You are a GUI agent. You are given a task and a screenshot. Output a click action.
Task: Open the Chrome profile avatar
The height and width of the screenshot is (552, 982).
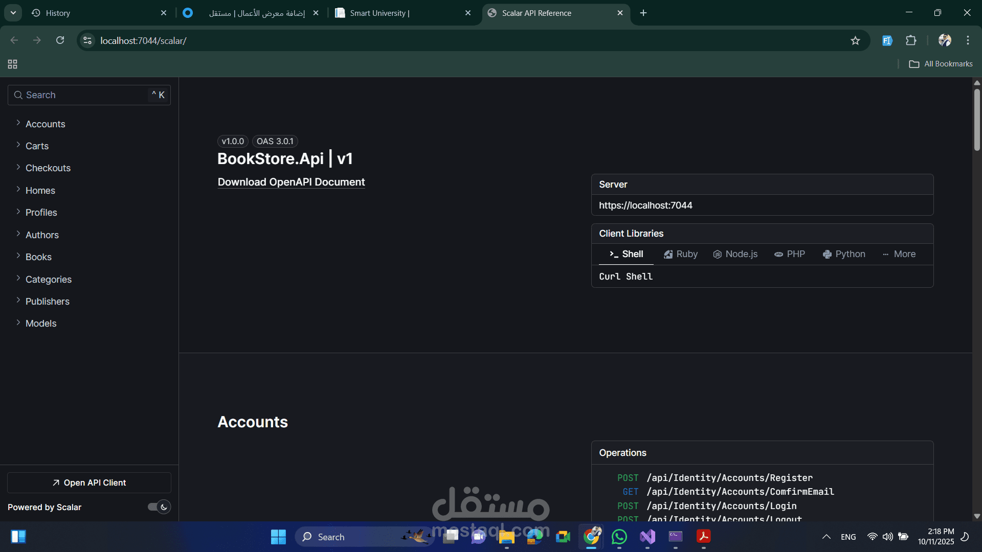coord(945,40)
